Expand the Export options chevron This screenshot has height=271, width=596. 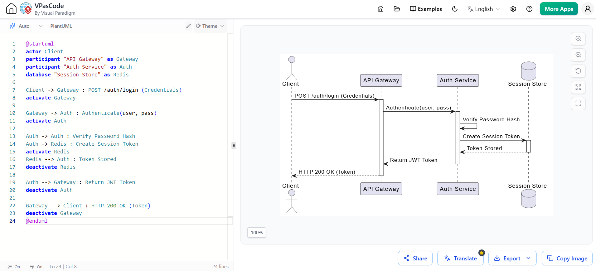pyautogui.click(x=528, y=258)
